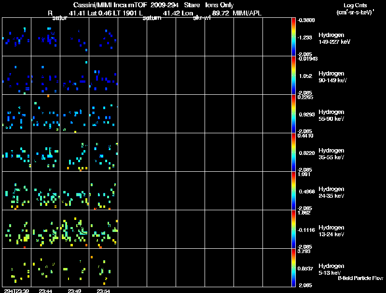The image size is (386, 293).
Task: Select the Hydrogen 90-149 keV image at 23:44
Action: [45, 76]
